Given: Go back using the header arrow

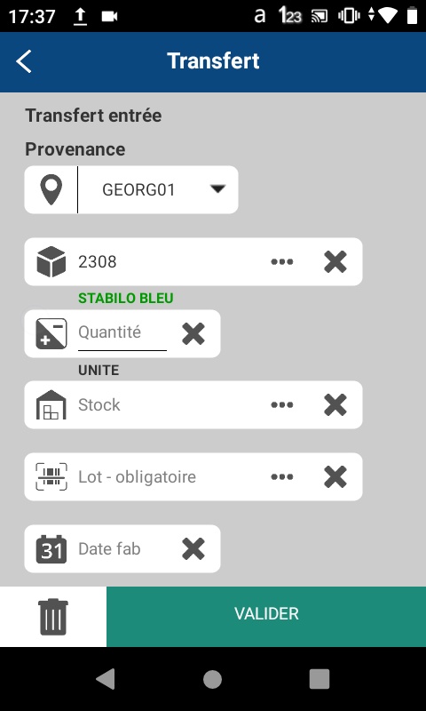Looking at the screenshot, I should click(24, 61).
